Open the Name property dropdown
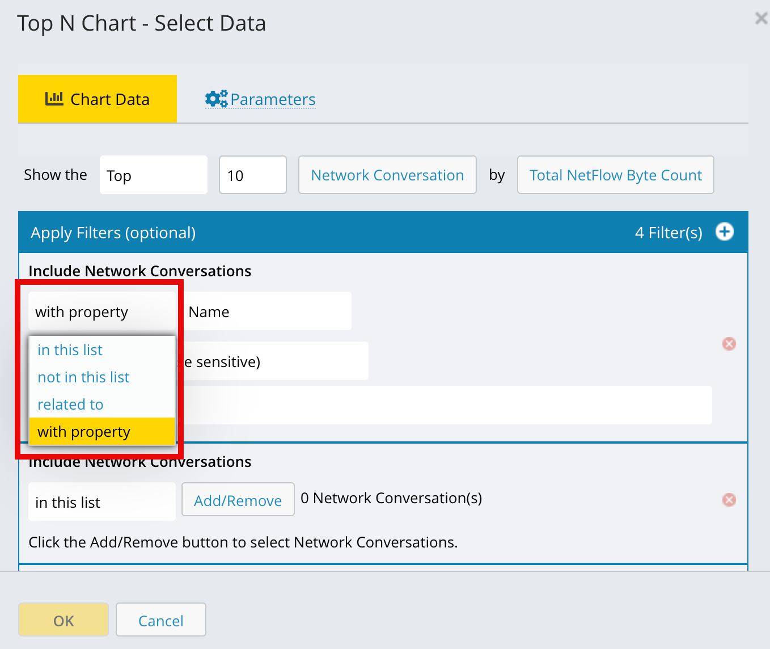This screenshot has height=649, width=770. tap(266, 311)
